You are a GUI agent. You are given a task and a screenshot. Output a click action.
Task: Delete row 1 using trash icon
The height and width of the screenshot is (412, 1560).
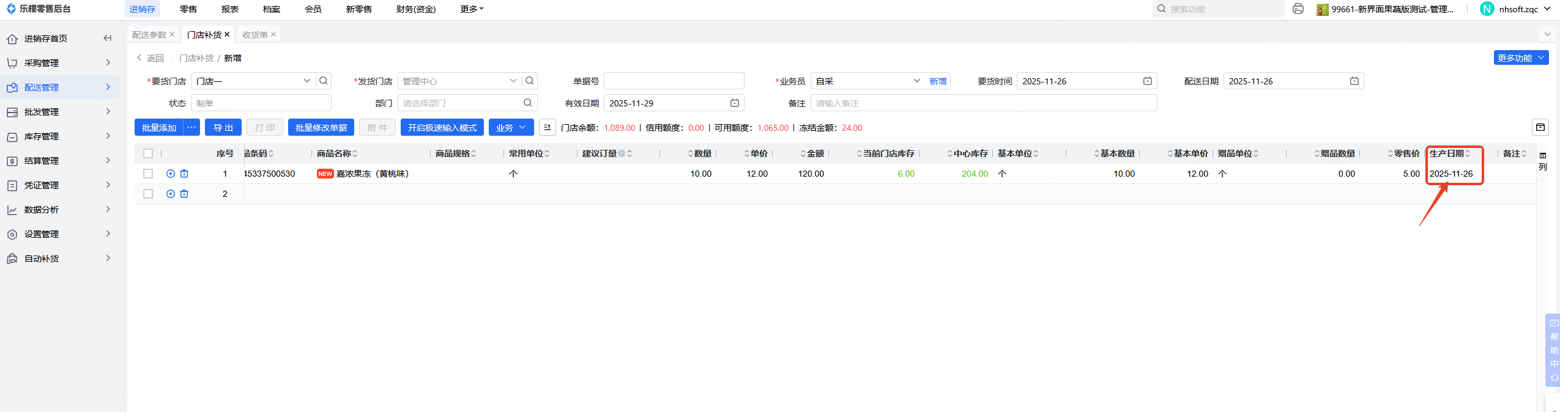point(184,174)
